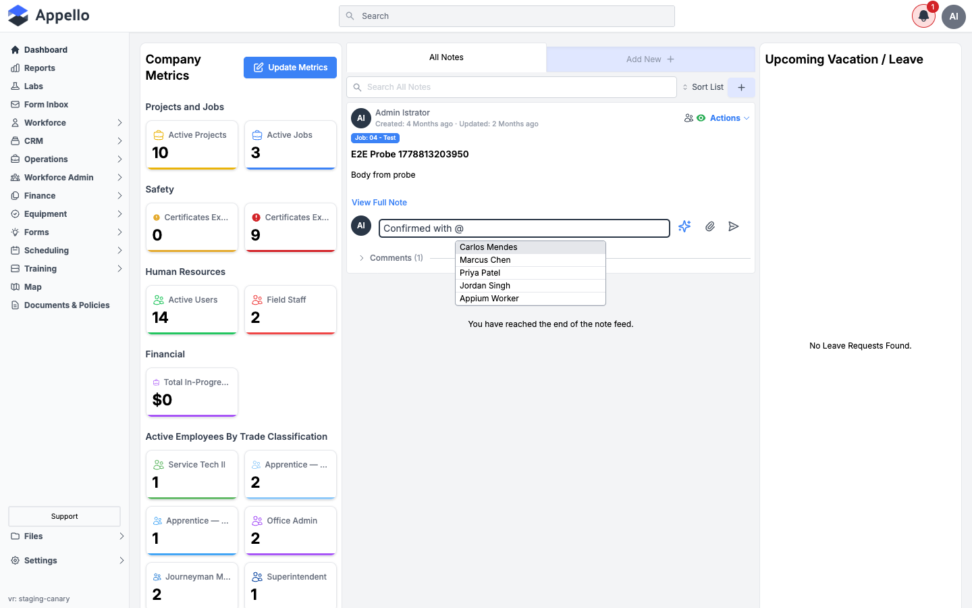Image resolution: width=972 pixels, height=608 pixels.
Task: Open the Field Staff metric card
Action: (290, 309)
